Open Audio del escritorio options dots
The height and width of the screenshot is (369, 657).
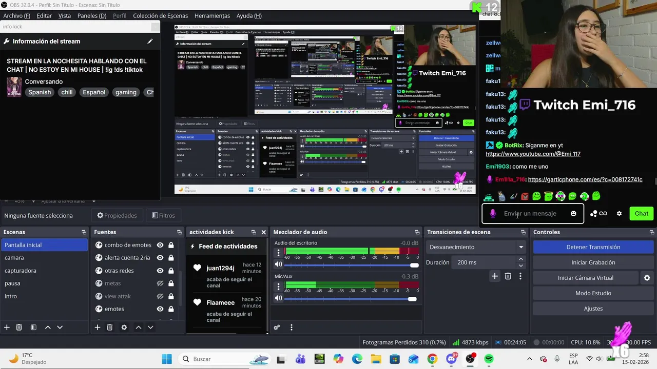(279, 253)
